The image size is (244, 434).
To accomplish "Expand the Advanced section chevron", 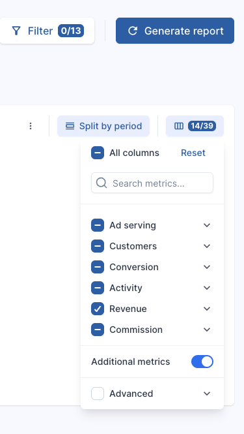I will coord(207,394).
